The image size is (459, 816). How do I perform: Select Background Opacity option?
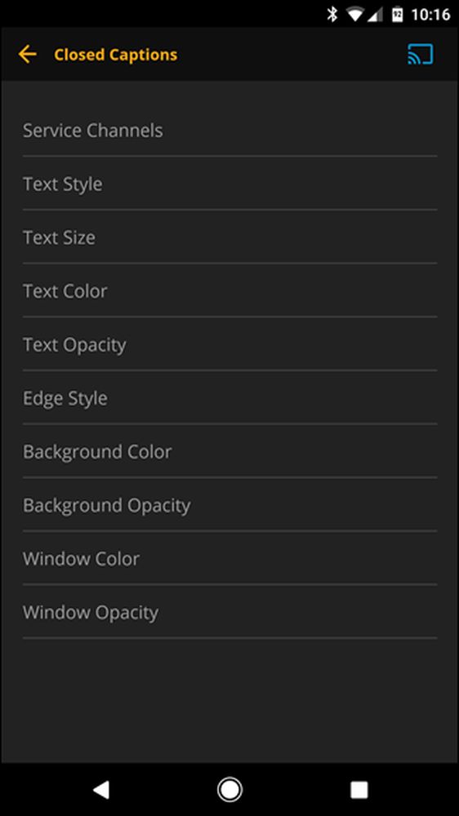pyautogui.click(x=229, y=505)
